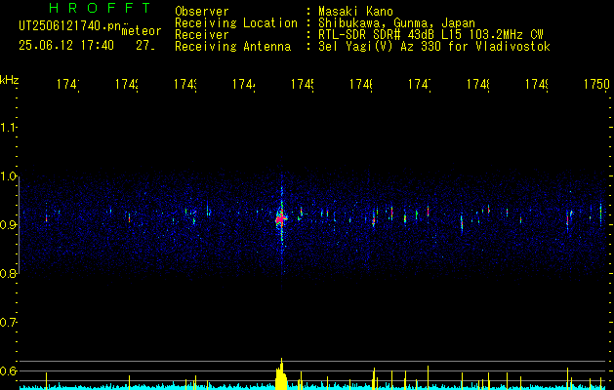The image size is (614, 390).
Task: Select the RTL-SDR SDR# 43dB receiver details
Action: pyautogui.click(x=430, y=35)
